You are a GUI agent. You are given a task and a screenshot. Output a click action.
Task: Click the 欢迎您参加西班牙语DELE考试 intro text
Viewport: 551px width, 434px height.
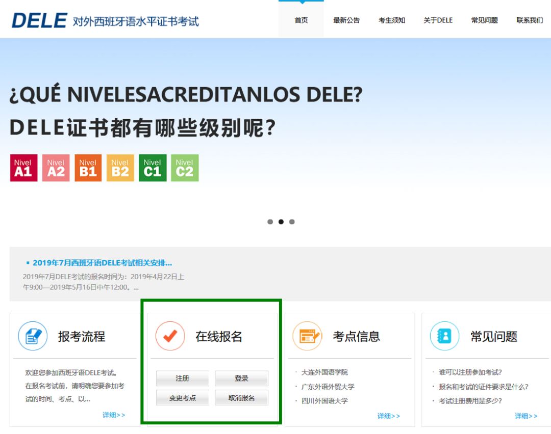(75, 386)
